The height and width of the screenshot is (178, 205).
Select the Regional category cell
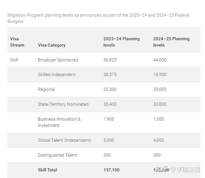(x=46, y=89)
